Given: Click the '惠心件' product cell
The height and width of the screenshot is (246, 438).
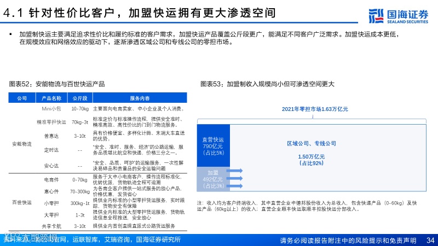Looking at the screenshot, I should [x=51, y=192].
